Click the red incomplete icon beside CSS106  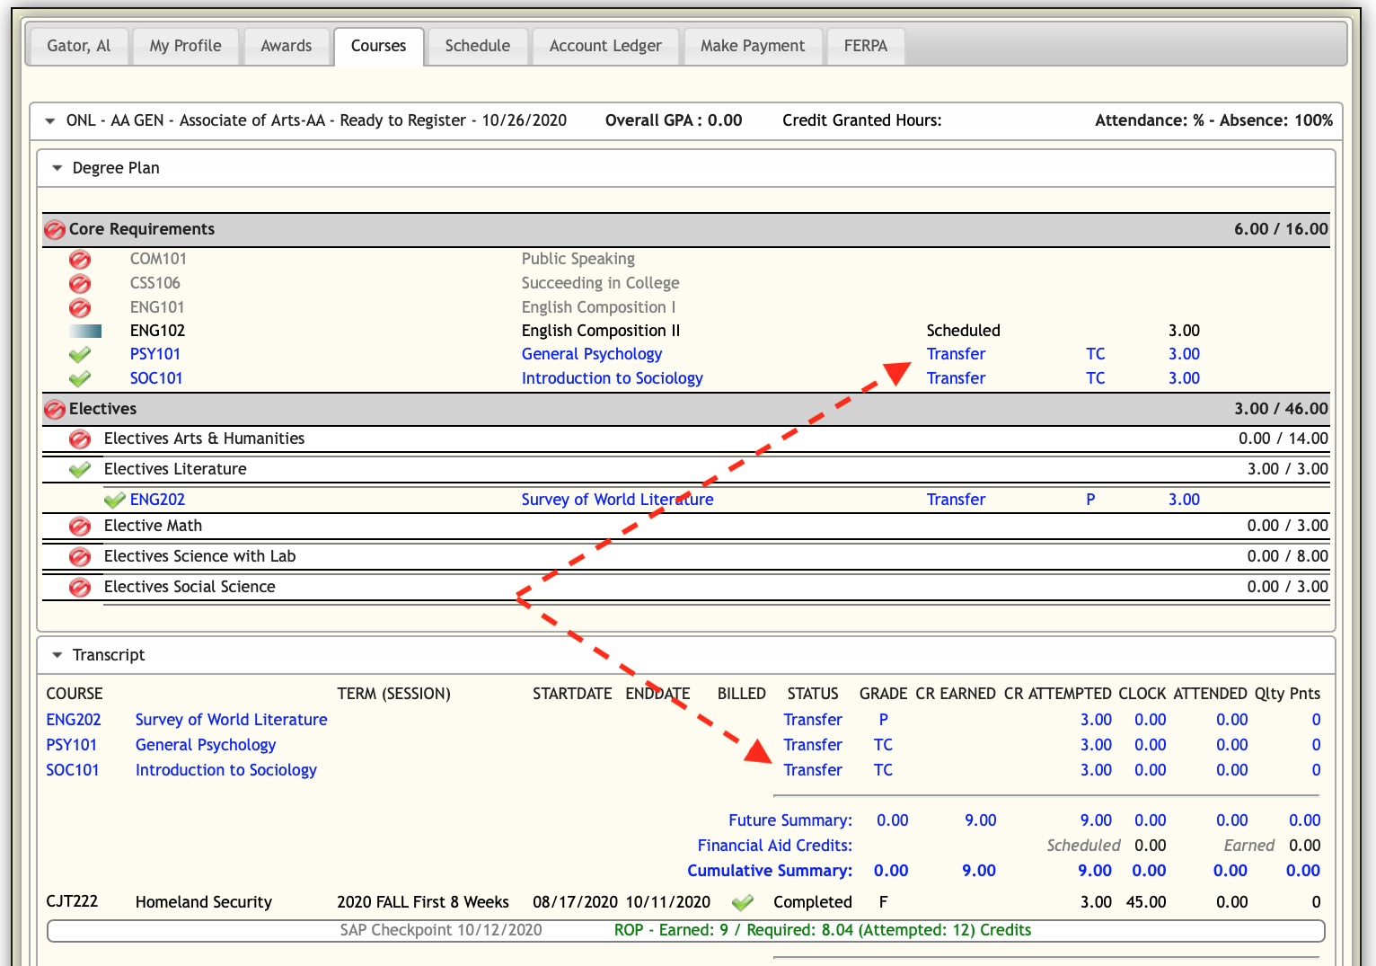point(80,284)
